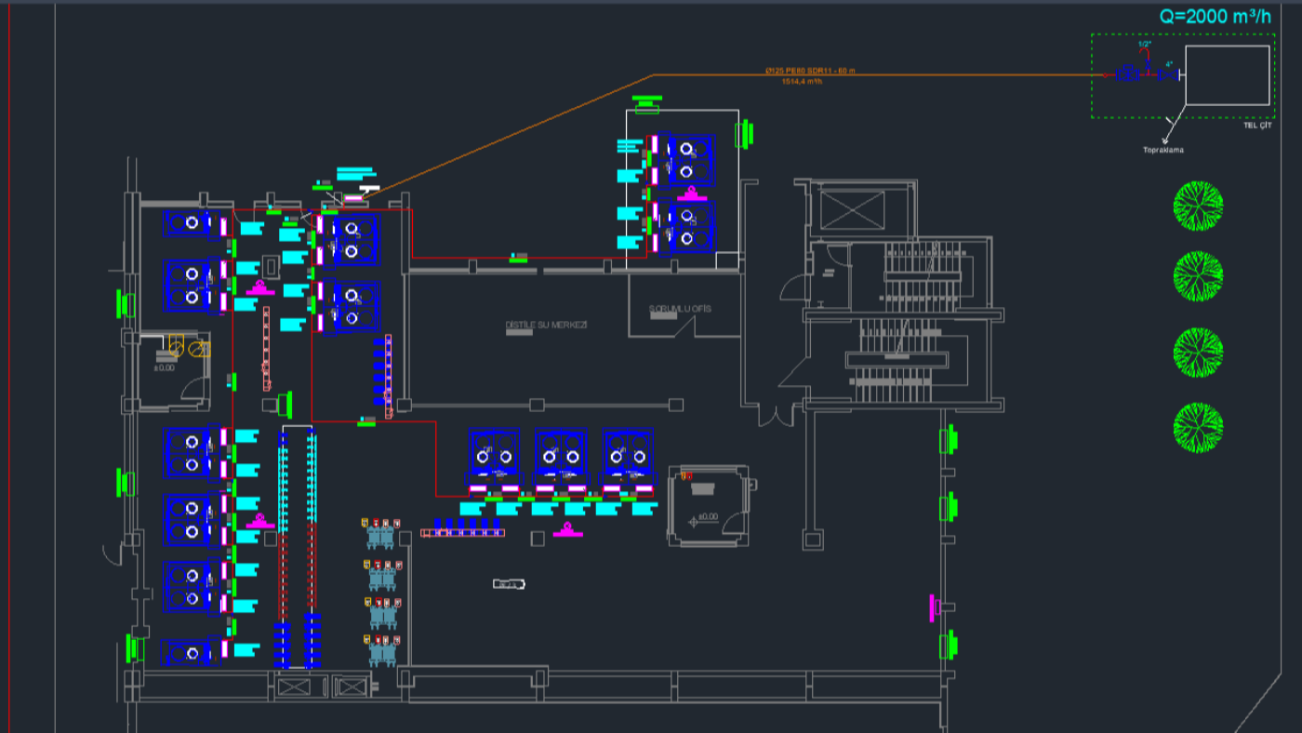Click the bottom green tree symbol
Viewport: 1302px width, 733px height.
1198,427
